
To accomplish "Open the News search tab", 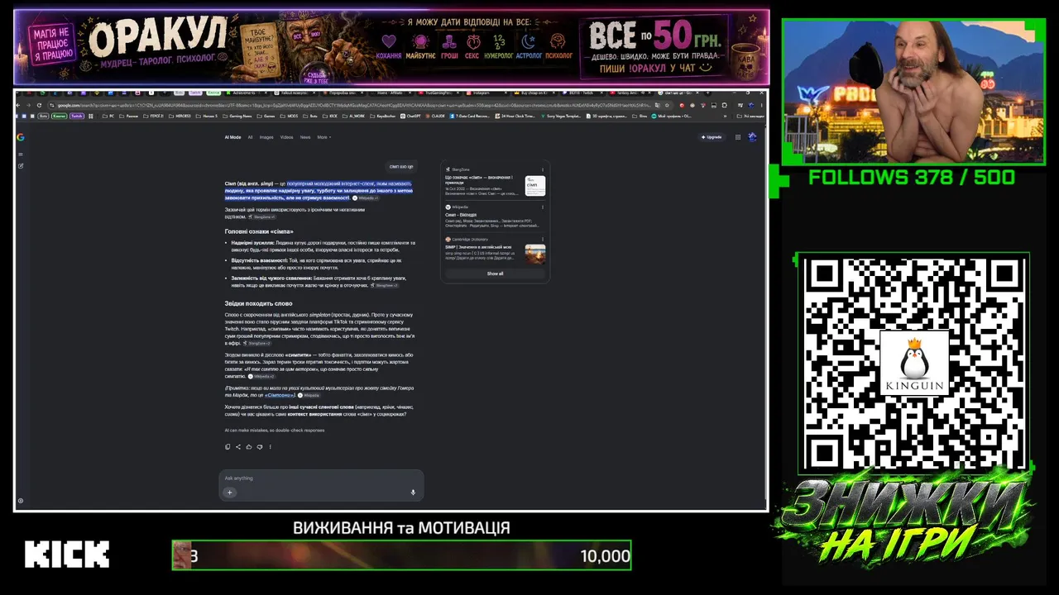I will click(x=305, y=137).
